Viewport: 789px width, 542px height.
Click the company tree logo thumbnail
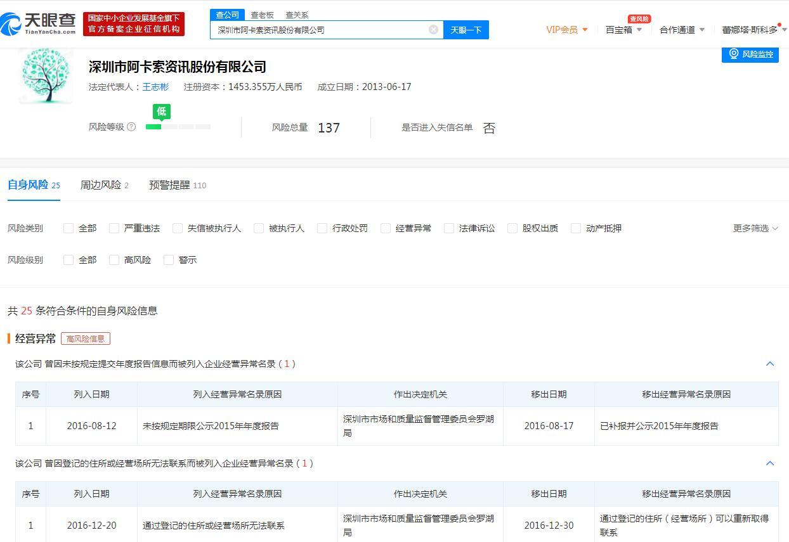(x=46, y=75)
